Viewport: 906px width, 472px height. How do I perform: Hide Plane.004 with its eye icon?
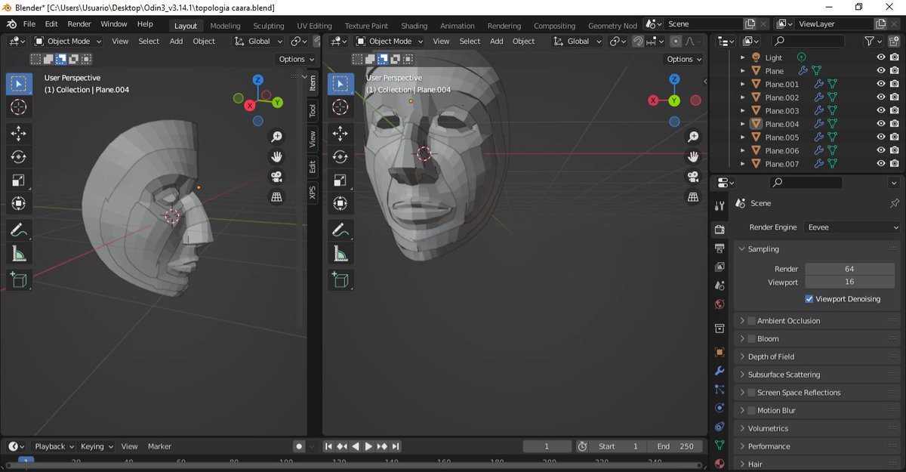tap(880, 124)
